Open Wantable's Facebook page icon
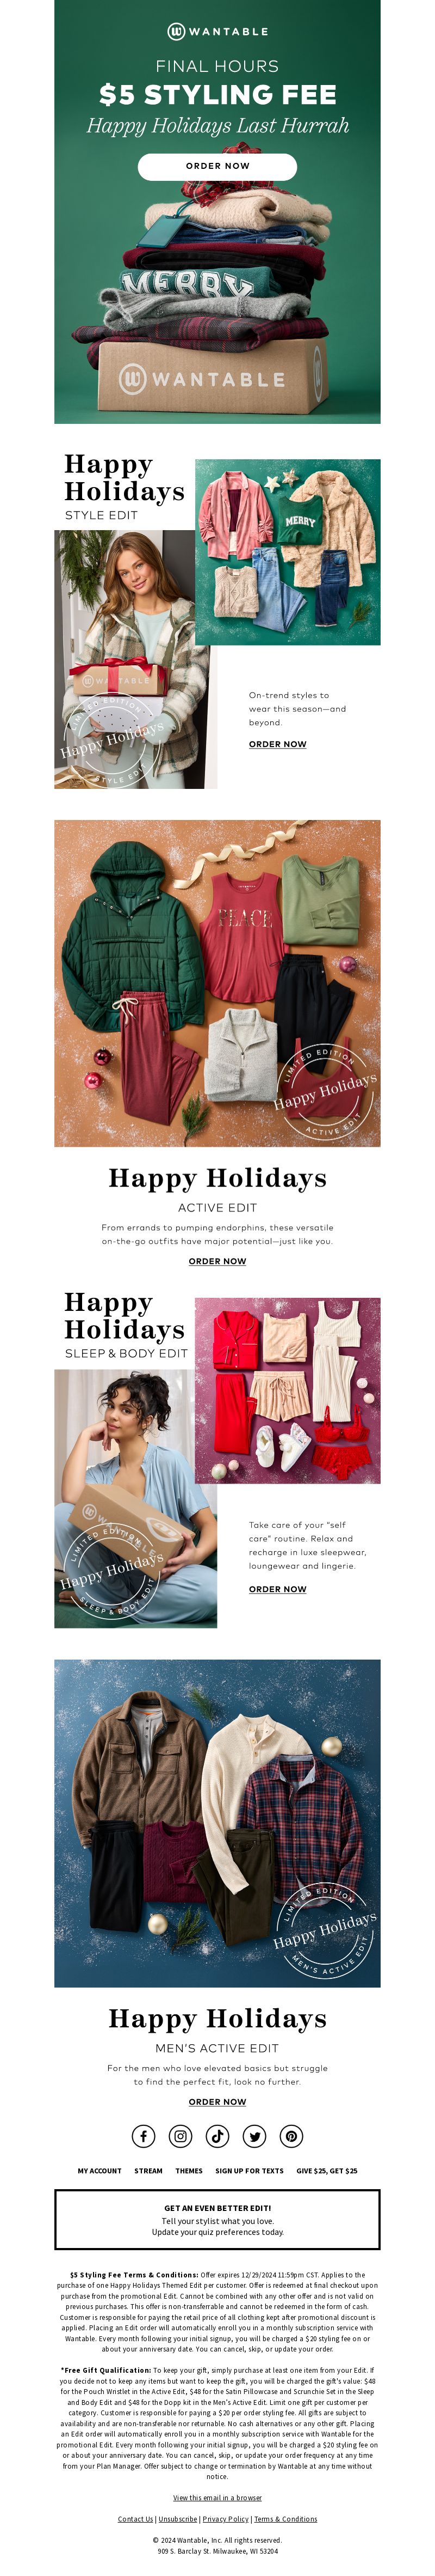The width and height of the screenshot is (435, 2576). click(x=144, y=2136)
